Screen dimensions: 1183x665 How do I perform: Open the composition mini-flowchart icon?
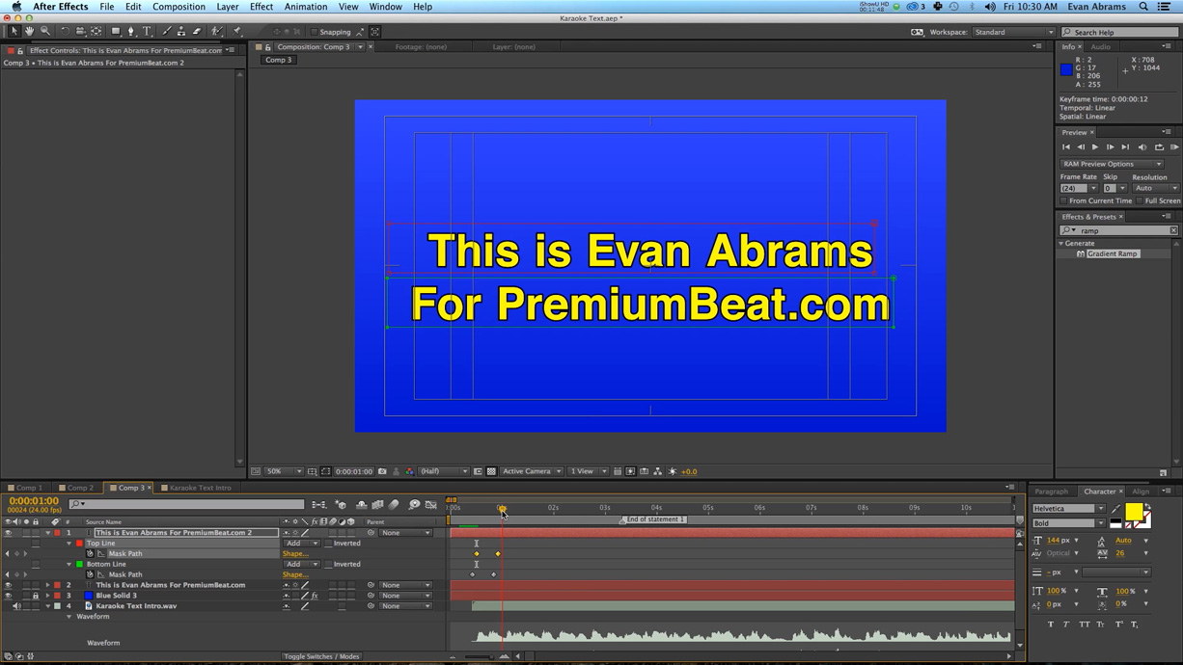tap(319, 504)
